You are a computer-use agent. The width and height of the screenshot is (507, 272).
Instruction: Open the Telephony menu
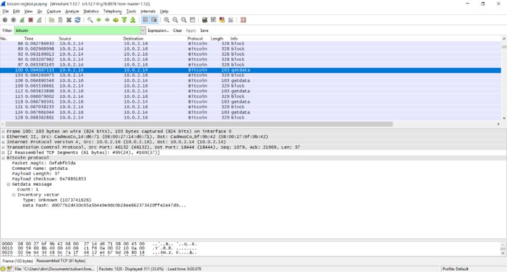[x=113, y=11]
